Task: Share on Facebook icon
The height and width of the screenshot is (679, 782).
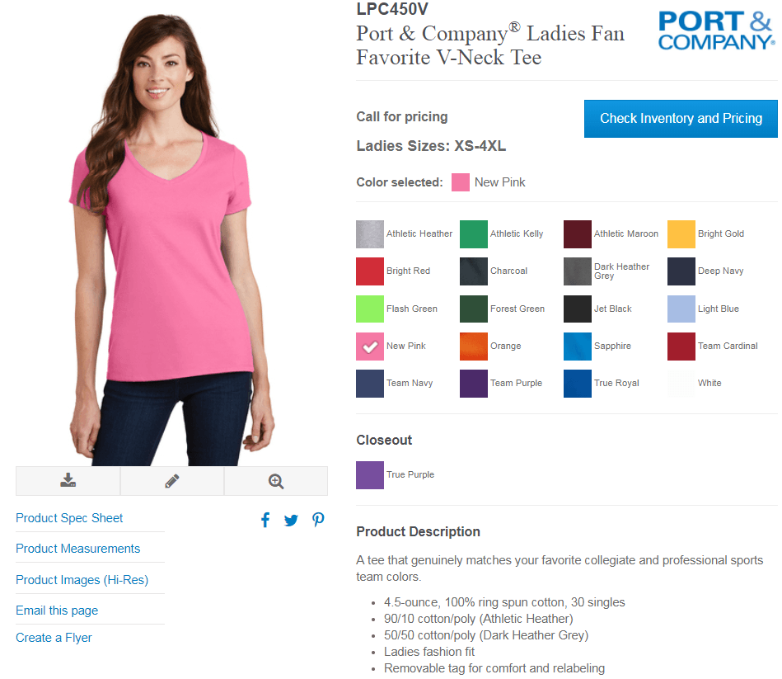Action: coord(265,520)
